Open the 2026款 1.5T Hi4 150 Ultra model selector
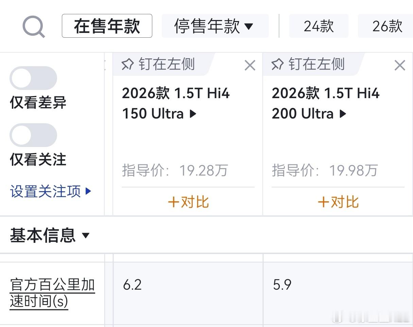 point(176,103)
